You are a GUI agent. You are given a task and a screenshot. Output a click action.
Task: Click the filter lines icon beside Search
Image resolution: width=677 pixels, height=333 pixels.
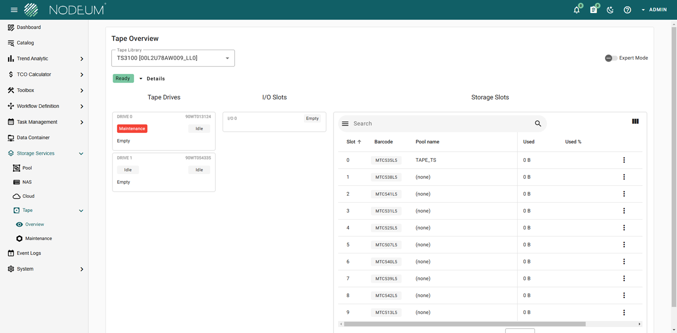click(x=345, y=123)
